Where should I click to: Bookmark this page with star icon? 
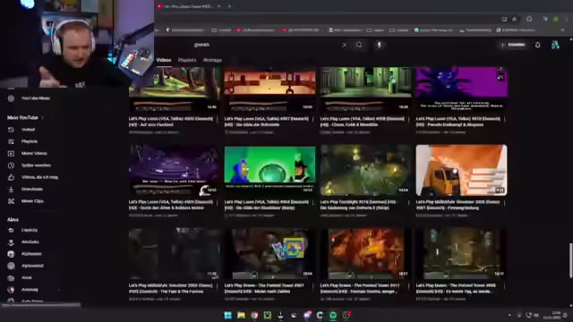point(514,19)
